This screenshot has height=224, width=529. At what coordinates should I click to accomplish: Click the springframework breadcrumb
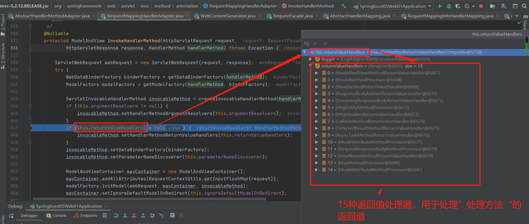pyautogui.click(x=84, y=6)
